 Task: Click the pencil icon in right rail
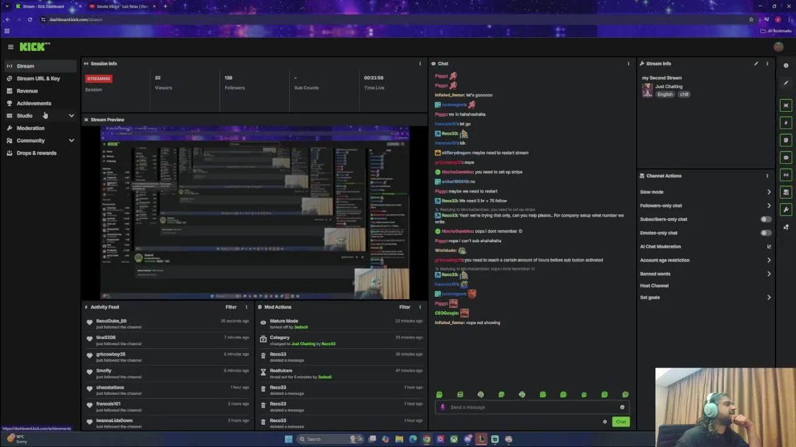coord(786,83)
